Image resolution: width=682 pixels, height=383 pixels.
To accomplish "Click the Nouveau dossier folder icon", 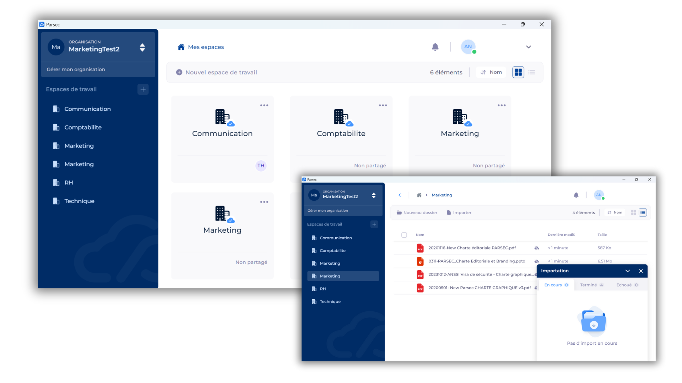I will 399,212.
